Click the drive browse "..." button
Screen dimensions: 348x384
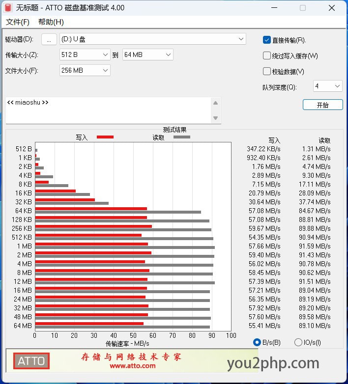(x=49, y=39)
